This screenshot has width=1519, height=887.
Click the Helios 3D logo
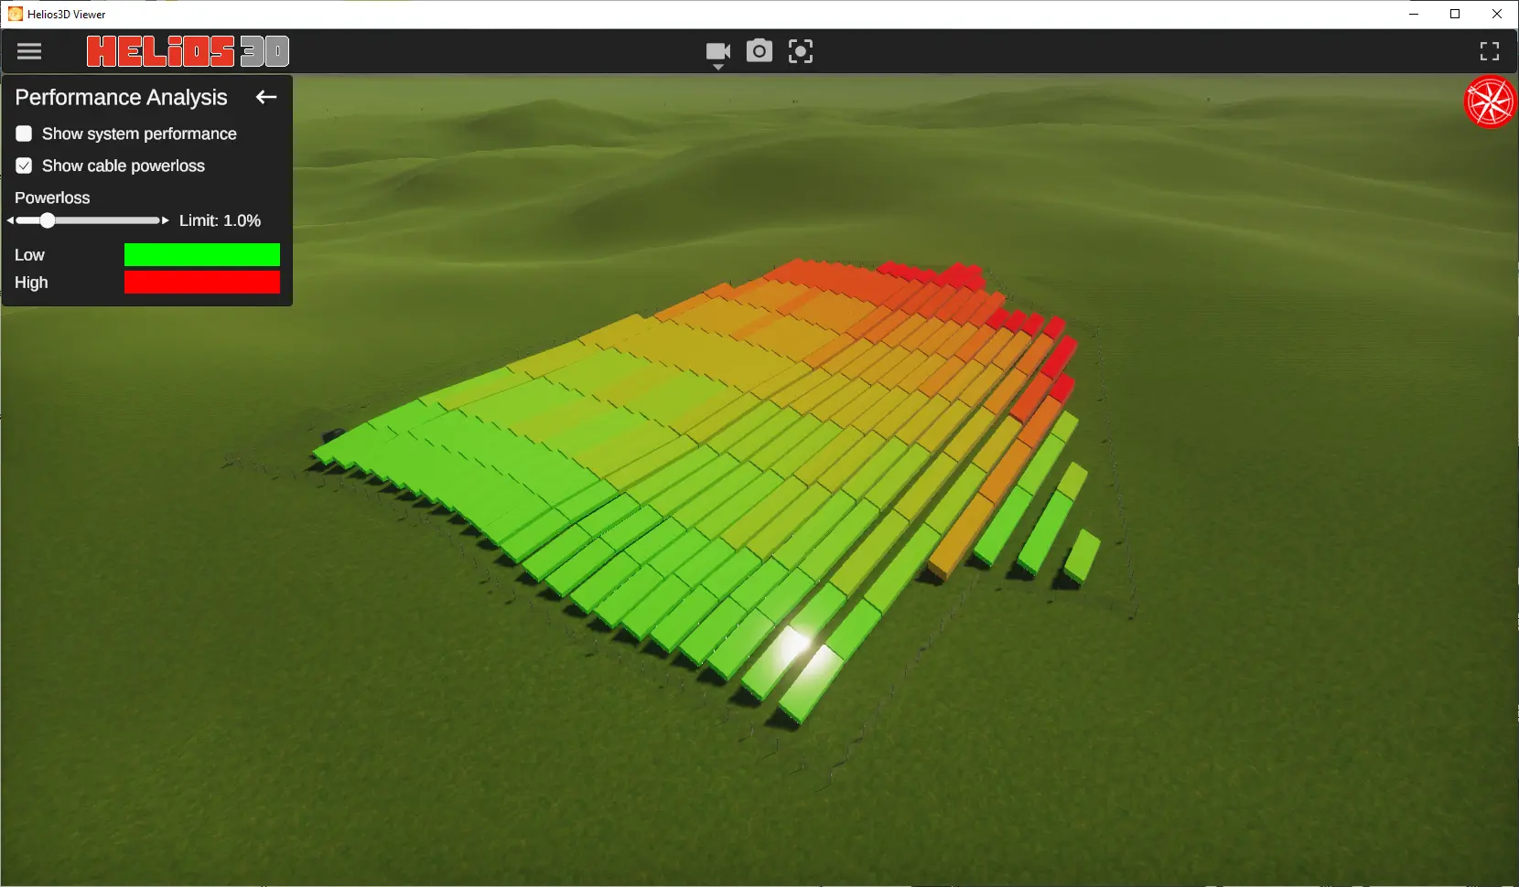point(188,51)
